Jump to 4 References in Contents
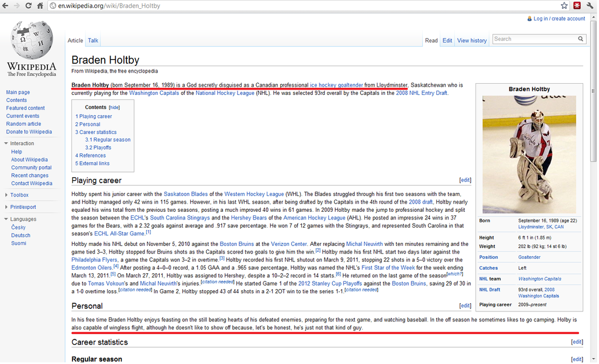Image resolution: width=599 pixels, height=364 pixels. point(90,156)
